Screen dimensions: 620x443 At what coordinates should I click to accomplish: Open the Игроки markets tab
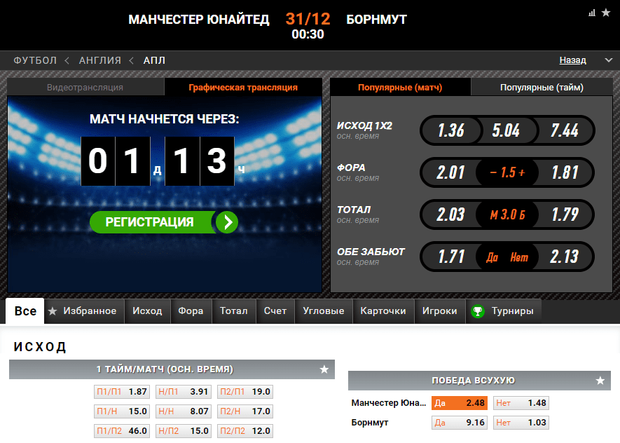point(440,311)
